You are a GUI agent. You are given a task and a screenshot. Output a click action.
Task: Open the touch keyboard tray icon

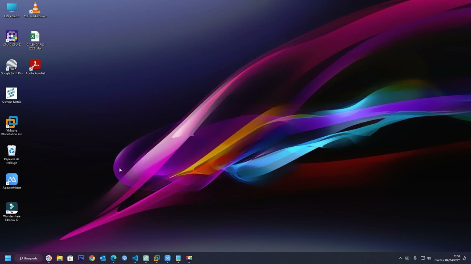coord(407,258)
